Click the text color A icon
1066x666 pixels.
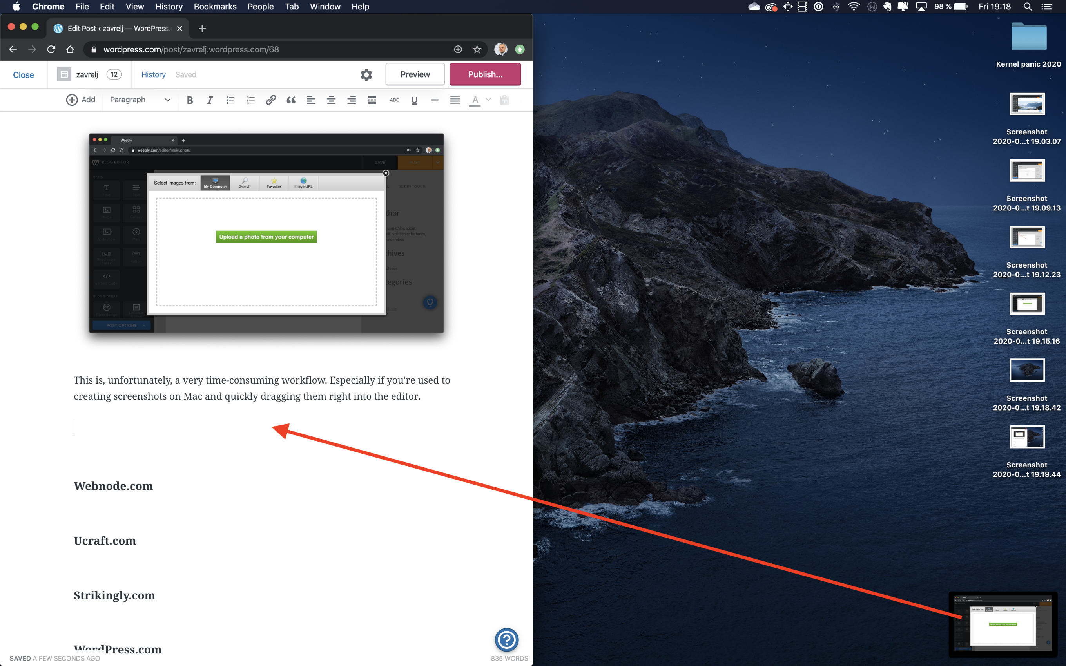475,100
